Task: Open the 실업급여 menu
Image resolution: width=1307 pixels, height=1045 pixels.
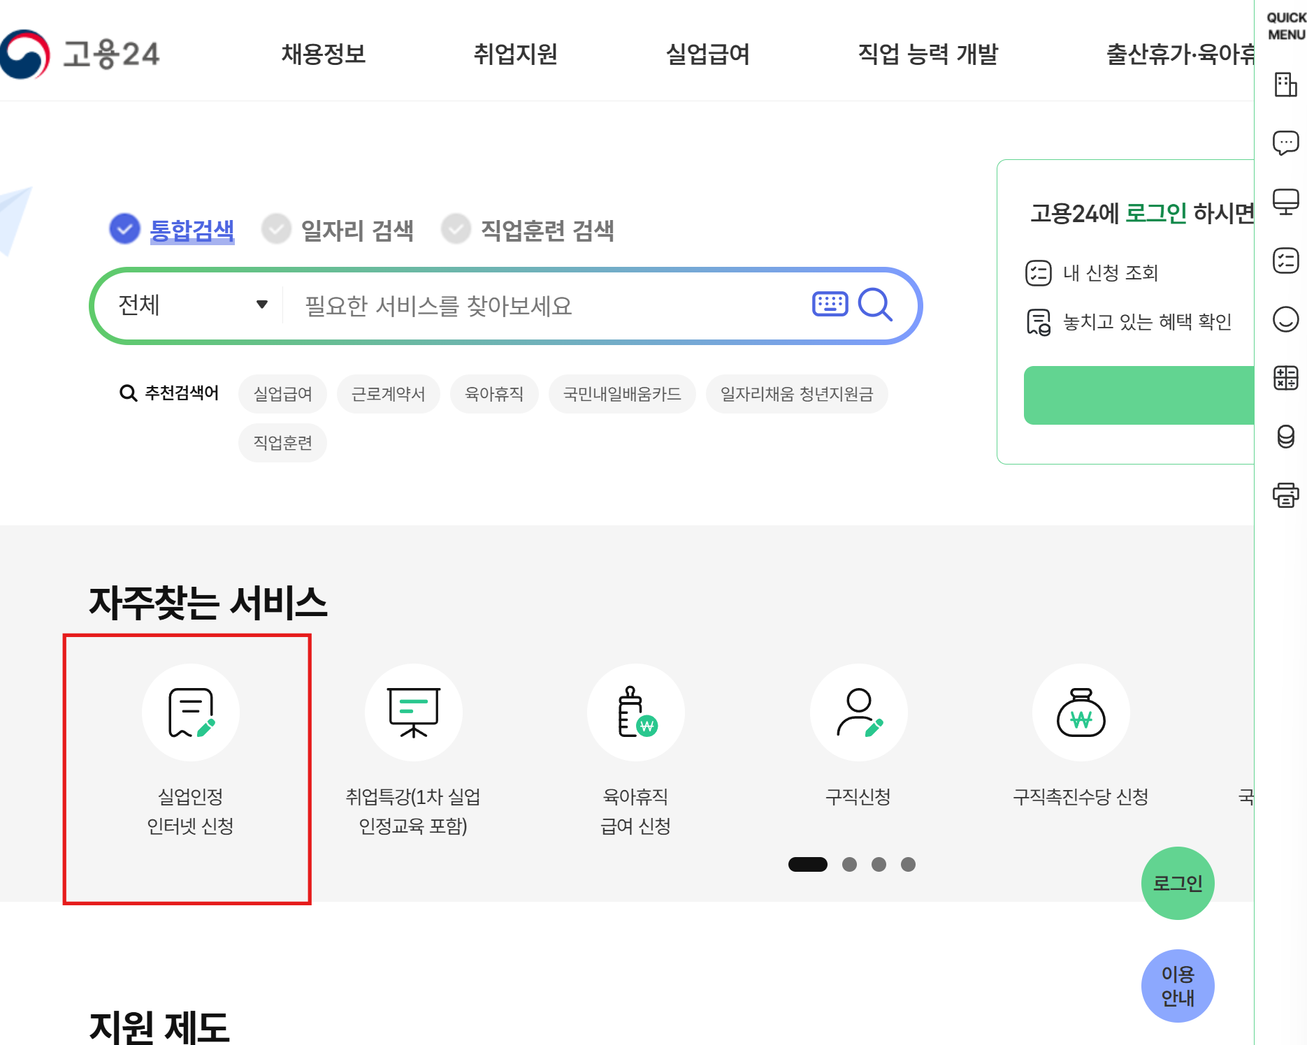Action: tap(709, 54)
